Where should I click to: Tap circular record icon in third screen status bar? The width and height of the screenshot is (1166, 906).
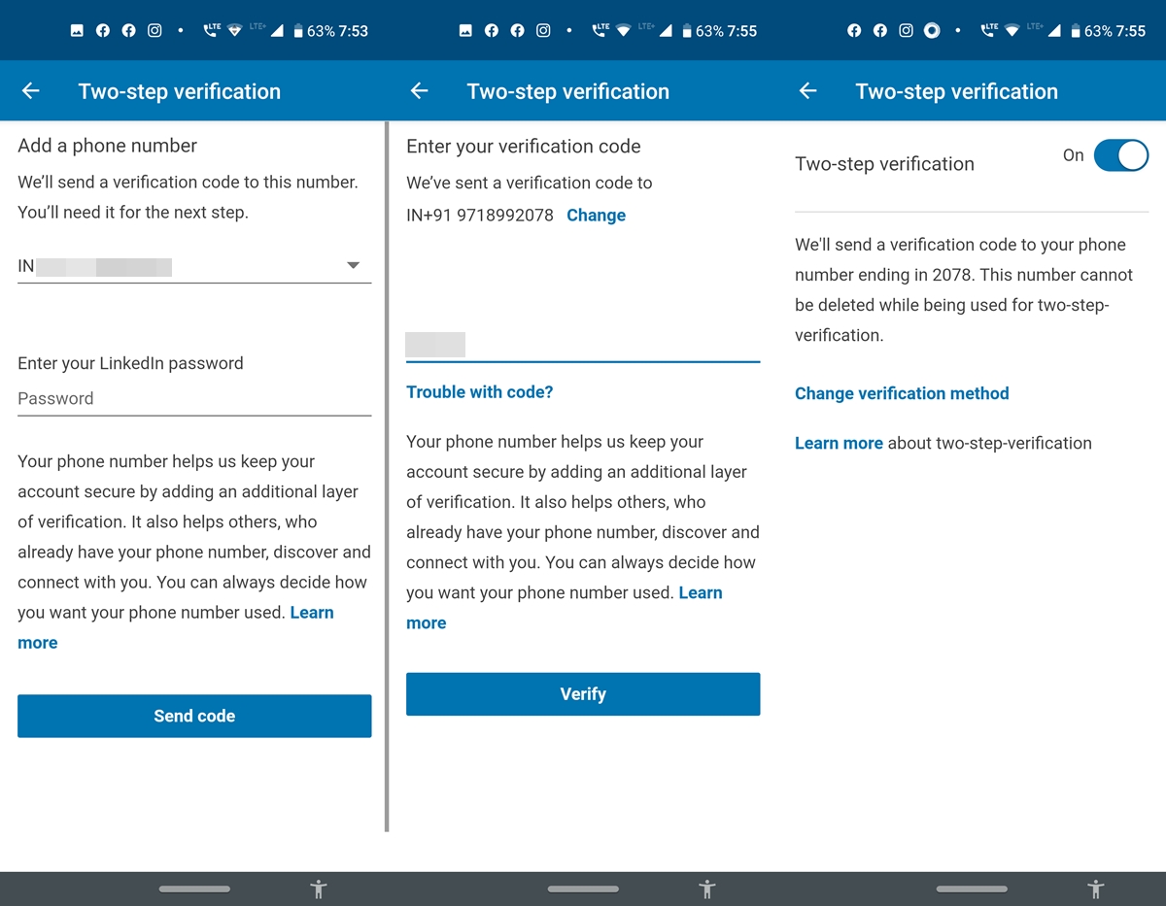point(932,31)
